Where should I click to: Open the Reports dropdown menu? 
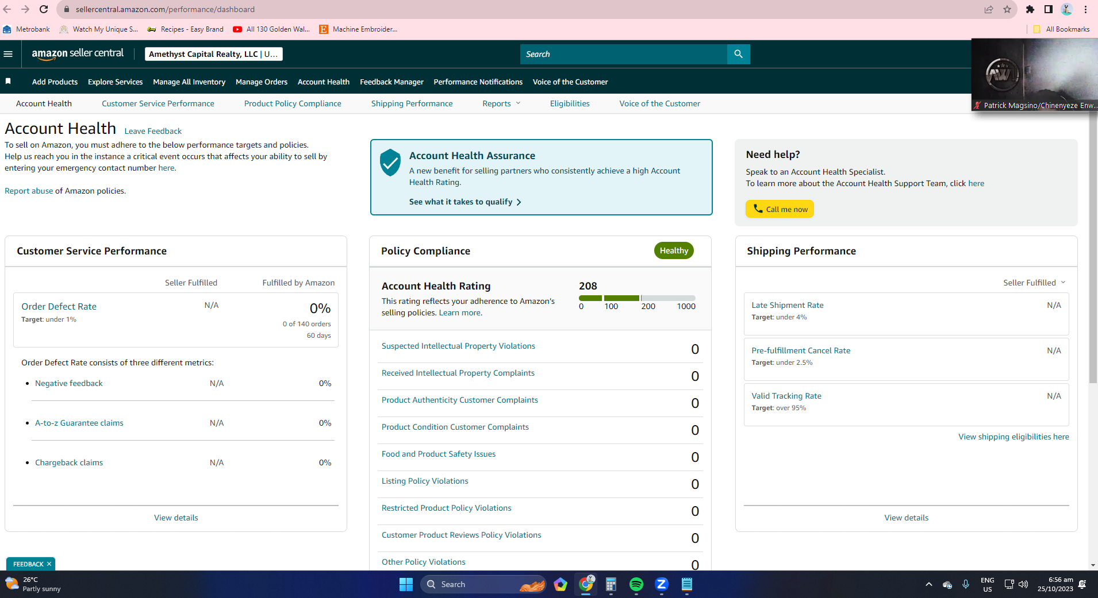tap(501, 103)
